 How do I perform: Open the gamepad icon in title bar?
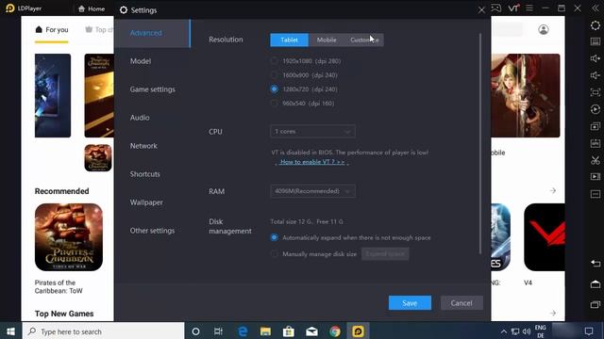tap(496, 8)
